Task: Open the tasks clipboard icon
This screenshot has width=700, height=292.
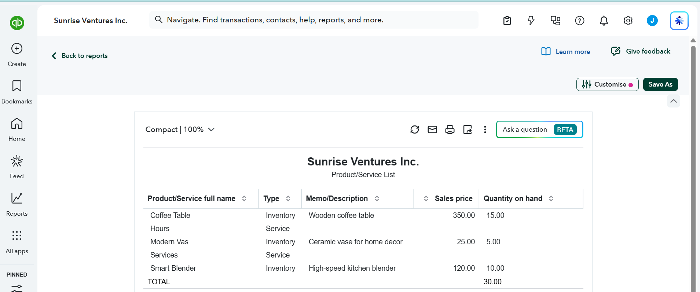Action: 507,21
